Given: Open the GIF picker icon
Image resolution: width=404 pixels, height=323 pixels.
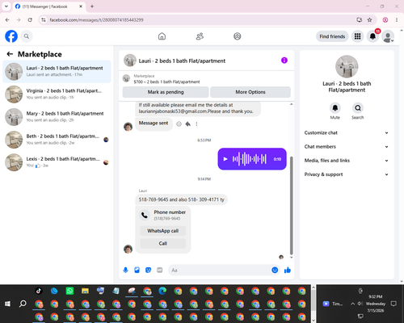Looking at the screenshot, I should [x=160, y=270].
